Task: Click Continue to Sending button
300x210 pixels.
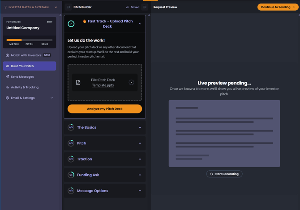Action: 278,7
